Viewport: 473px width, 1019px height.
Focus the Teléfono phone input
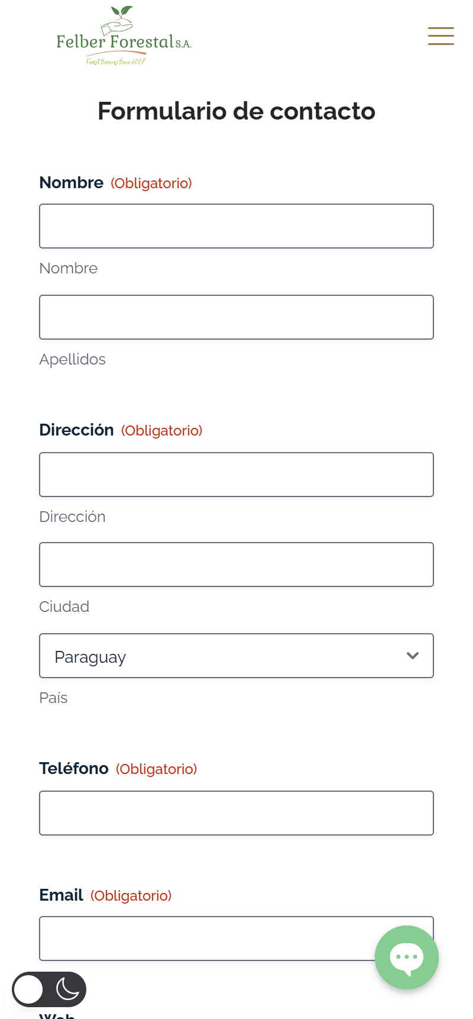click(237, 813)
